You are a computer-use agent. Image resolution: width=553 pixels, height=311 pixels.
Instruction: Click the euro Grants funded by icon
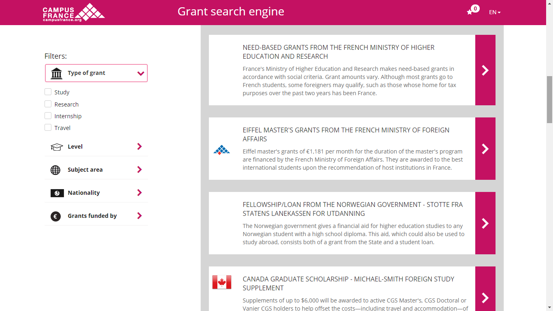[55, 216]
